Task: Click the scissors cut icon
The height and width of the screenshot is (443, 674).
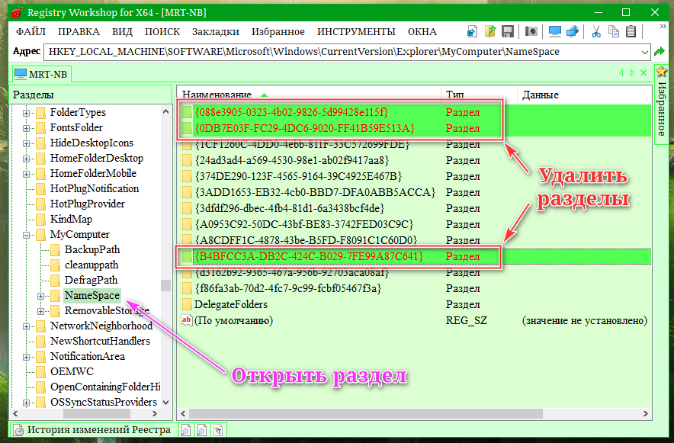Action: [595, 31]
